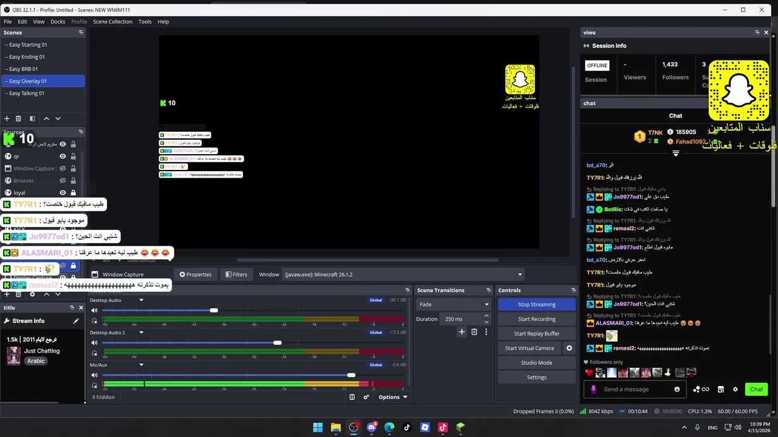Screen dimensions: 778x437
Task: Add a configurable transition
Action: coord(462,332)
